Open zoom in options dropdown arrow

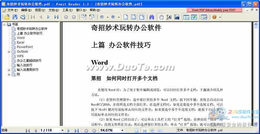pyautogui.click(x=119, y=17)
